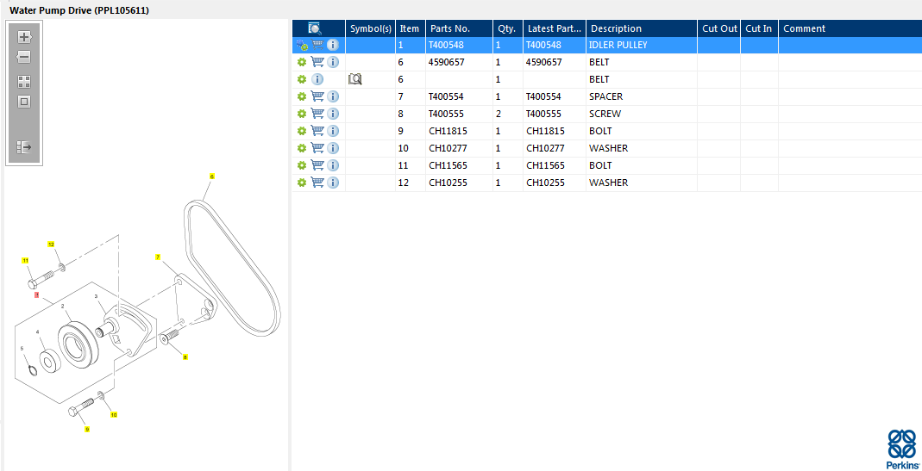Sort by the Symbol(s) column header
The width and height of the screenshot is (922, 471).
[371, 28]
